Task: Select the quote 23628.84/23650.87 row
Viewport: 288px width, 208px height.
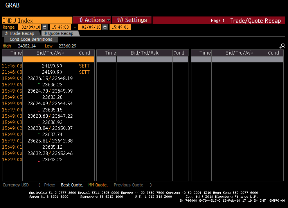Action: pos(50,128)
